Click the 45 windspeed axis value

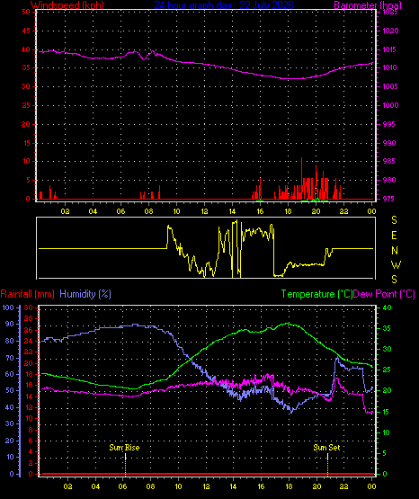click(26, 31)
